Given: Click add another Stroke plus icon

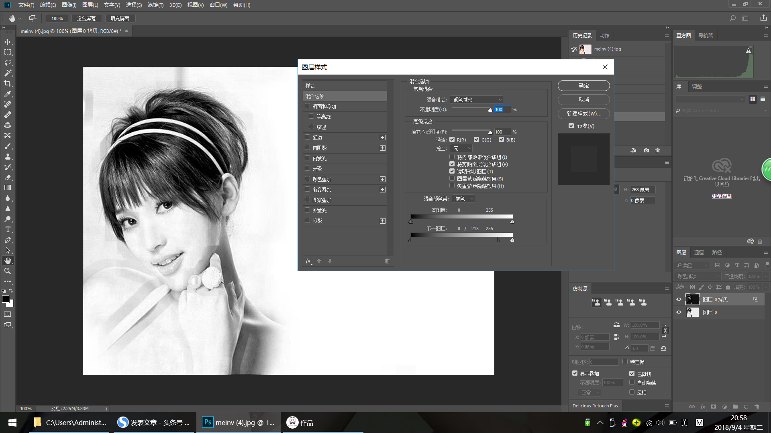Looking at the screenshot, I should (383, 138).
